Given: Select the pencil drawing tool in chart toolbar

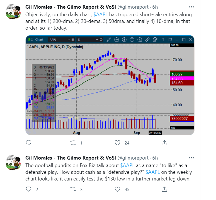Looking at the screenshot, I should point(109,40).
